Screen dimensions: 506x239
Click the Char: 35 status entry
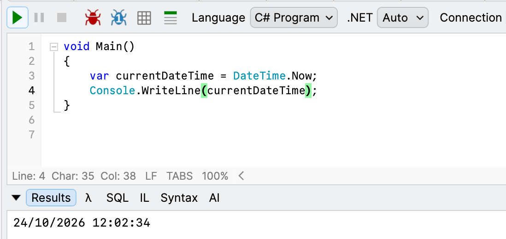[x=73, y=176]
